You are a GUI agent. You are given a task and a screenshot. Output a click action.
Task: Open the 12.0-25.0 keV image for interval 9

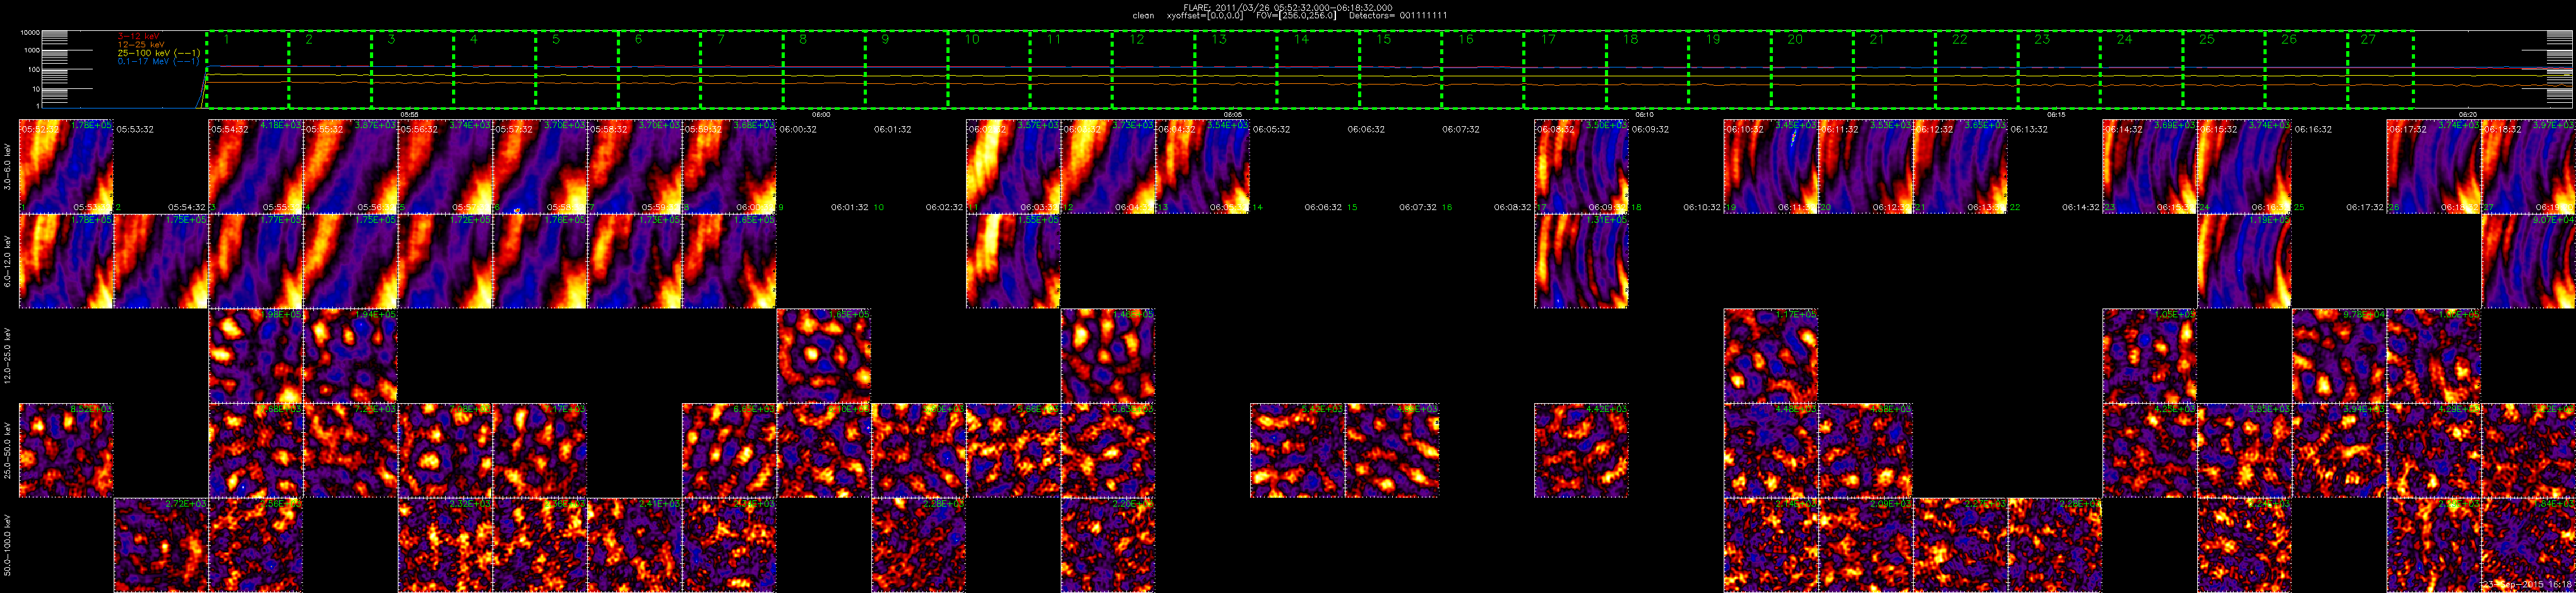(x=824, y=356)
